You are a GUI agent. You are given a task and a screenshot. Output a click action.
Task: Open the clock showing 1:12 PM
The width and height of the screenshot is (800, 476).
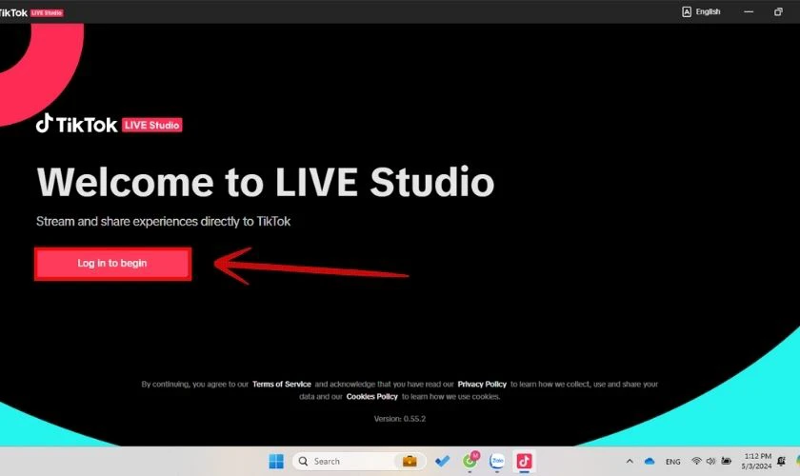(x=756, y=461)
